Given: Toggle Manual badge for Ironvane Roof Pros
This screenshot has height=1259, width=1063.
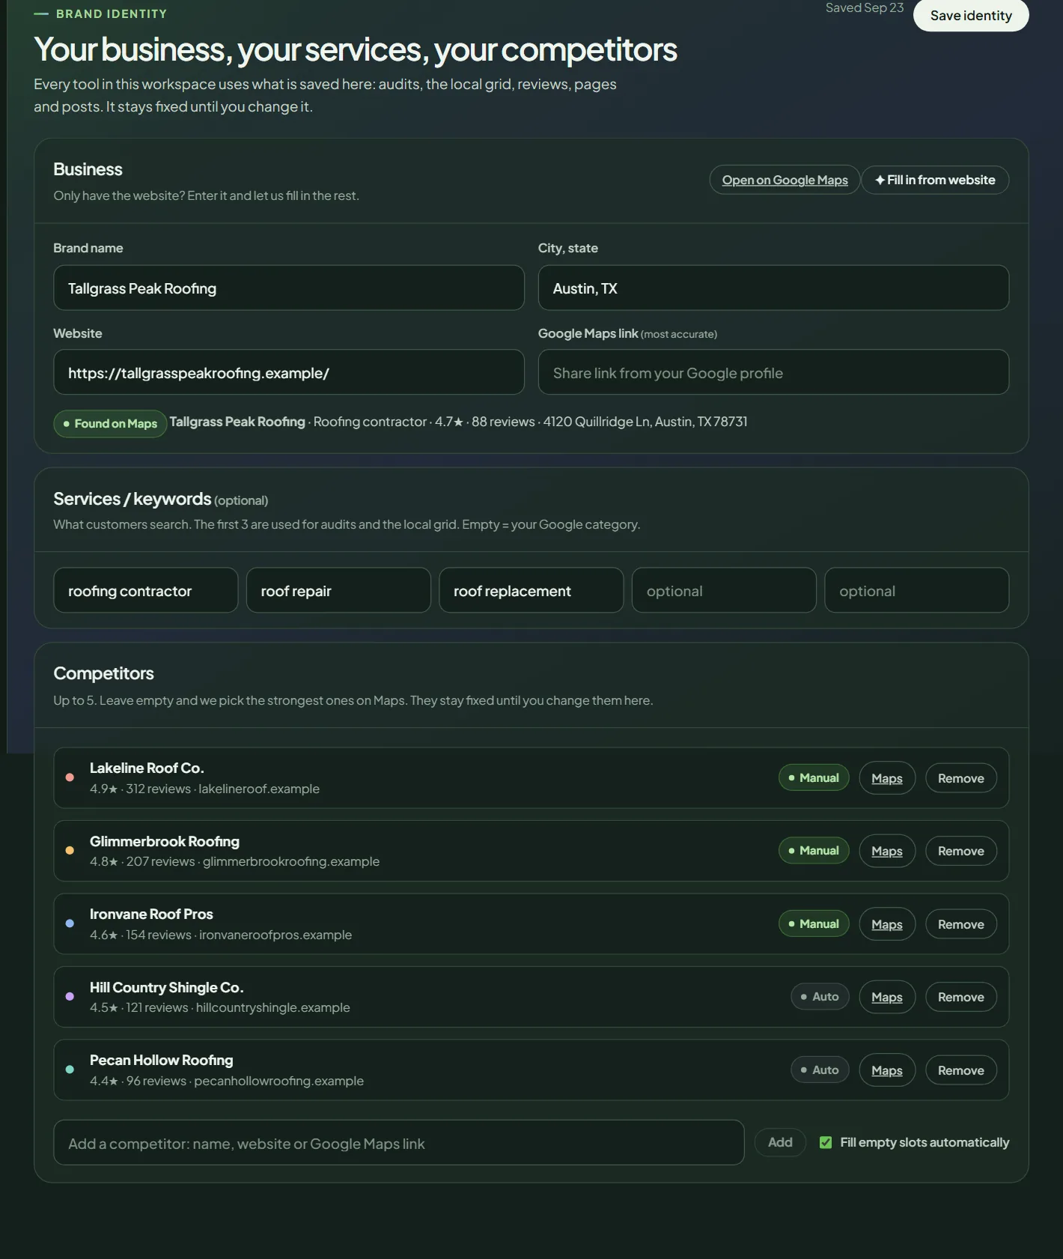Looking at the screenshot, I should pyautogui.click(x=814, y=923).
